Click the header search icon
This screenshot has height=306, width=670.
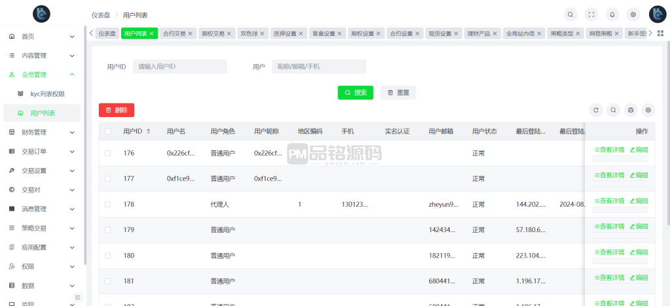pyautogui.click(x=570, y=14)
